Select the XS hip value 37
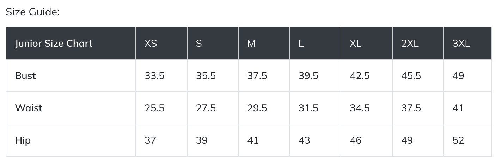This screenshot has height=165, width=502. coord(150,140)
